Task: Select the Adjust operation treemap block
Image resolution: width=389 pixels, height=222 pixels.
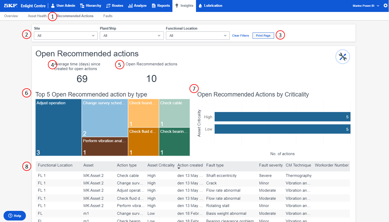Action: (x=58, y=127)
